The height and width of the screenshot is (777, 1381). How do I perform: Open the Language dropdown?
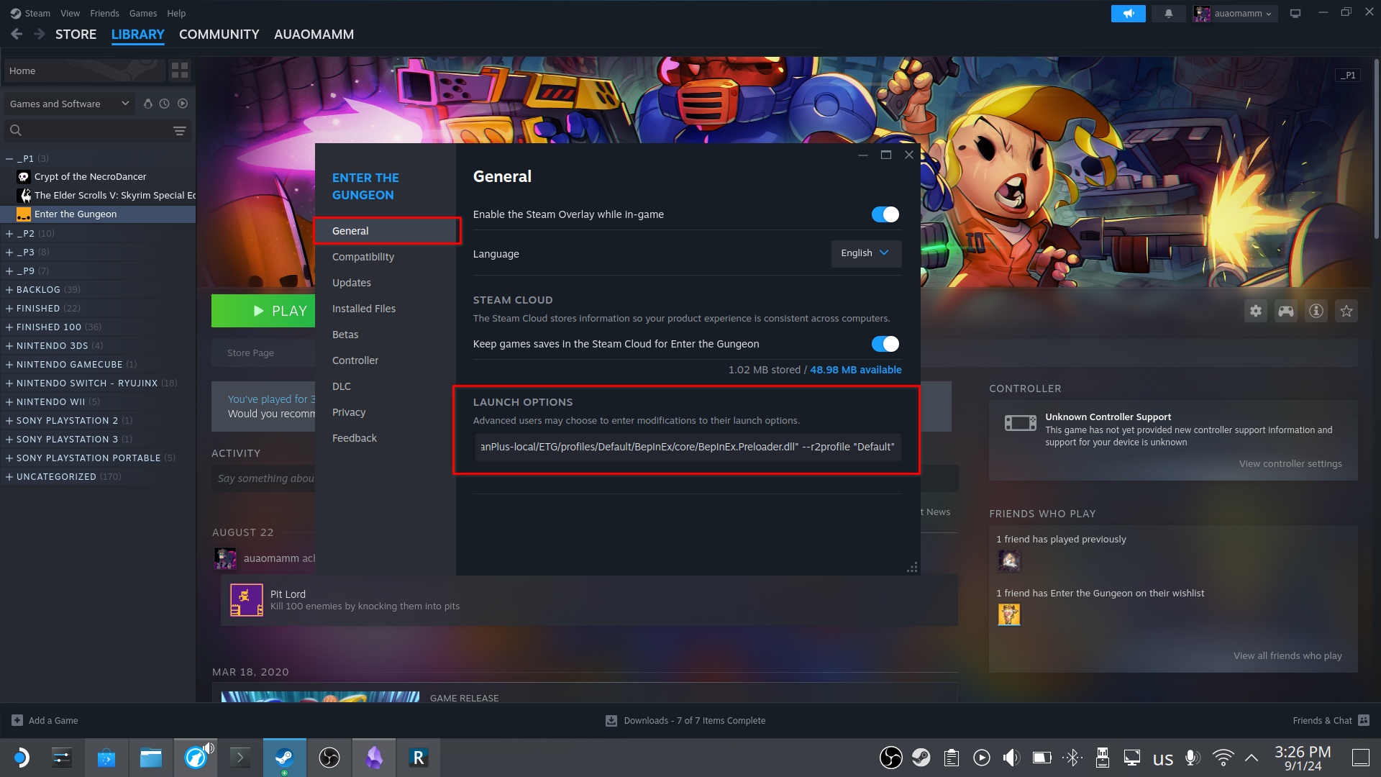pos(866,253)
